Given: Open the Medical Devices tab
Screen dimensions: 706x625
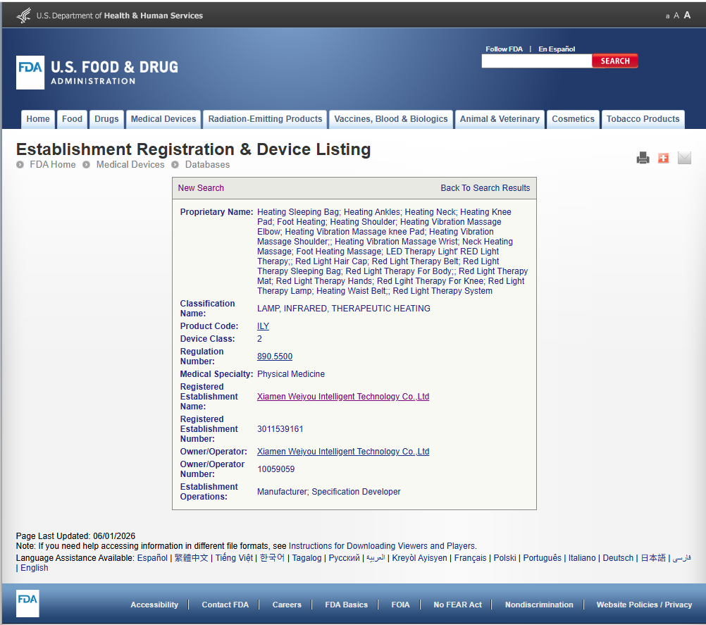Looking at the screenshot, I should tap(163, 119).
